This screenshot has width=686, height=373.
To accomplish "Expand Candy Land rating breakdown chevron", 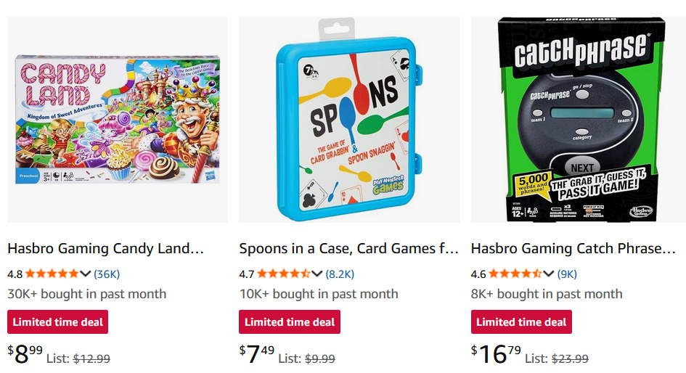I will pyautogui.click(x=86, y=274).
